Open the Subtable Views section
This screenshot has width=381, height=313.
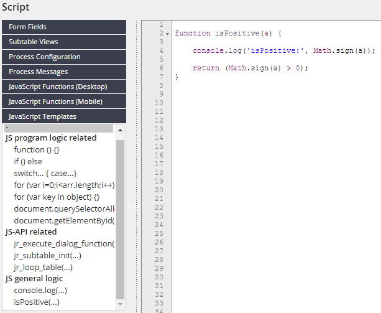(64, 42)
